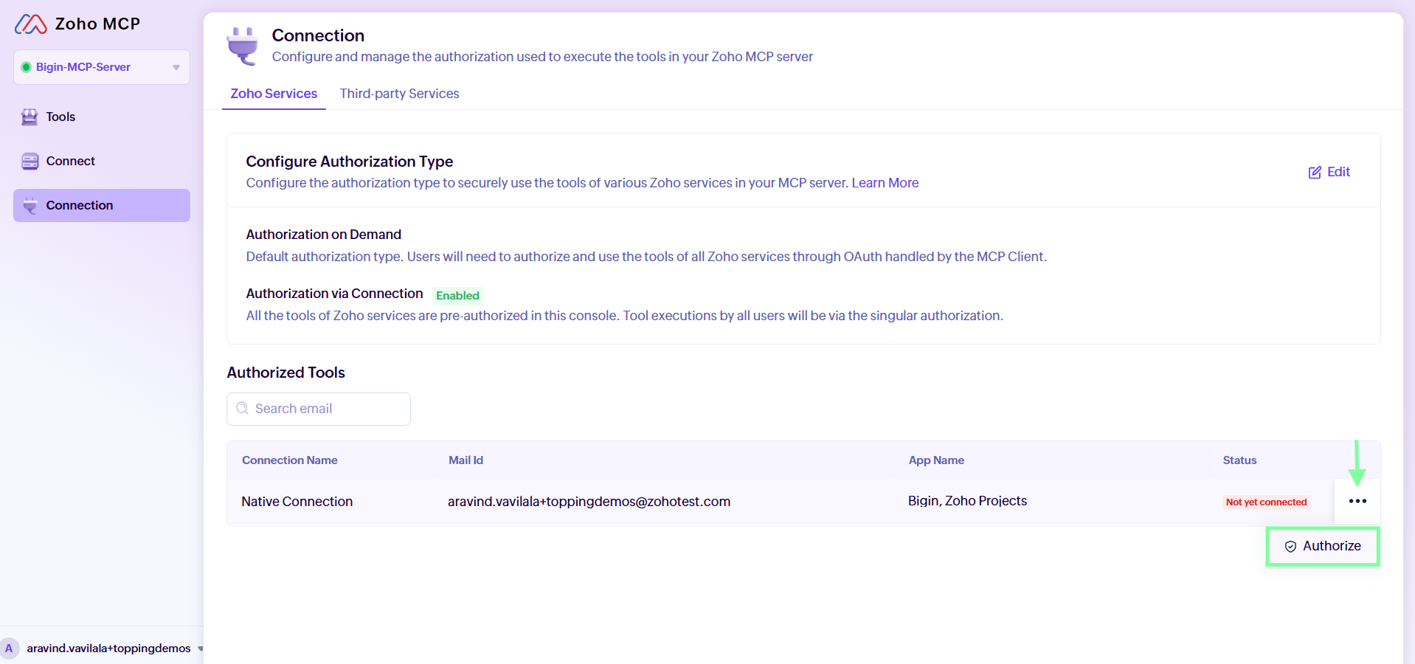This screenshot has height=664, width=1415.
Task: Click the Tools sidebar icon
Action: pyautogui.click(x=30, y=117)
